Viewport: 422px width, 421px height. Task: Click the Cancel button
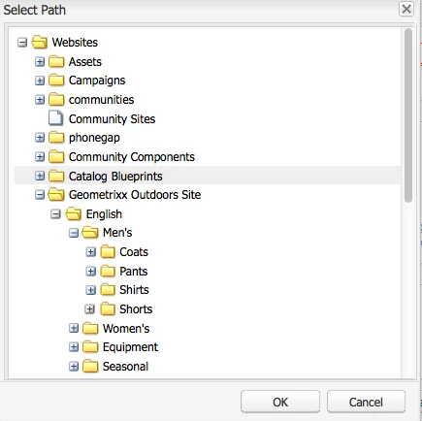point(366,402)
